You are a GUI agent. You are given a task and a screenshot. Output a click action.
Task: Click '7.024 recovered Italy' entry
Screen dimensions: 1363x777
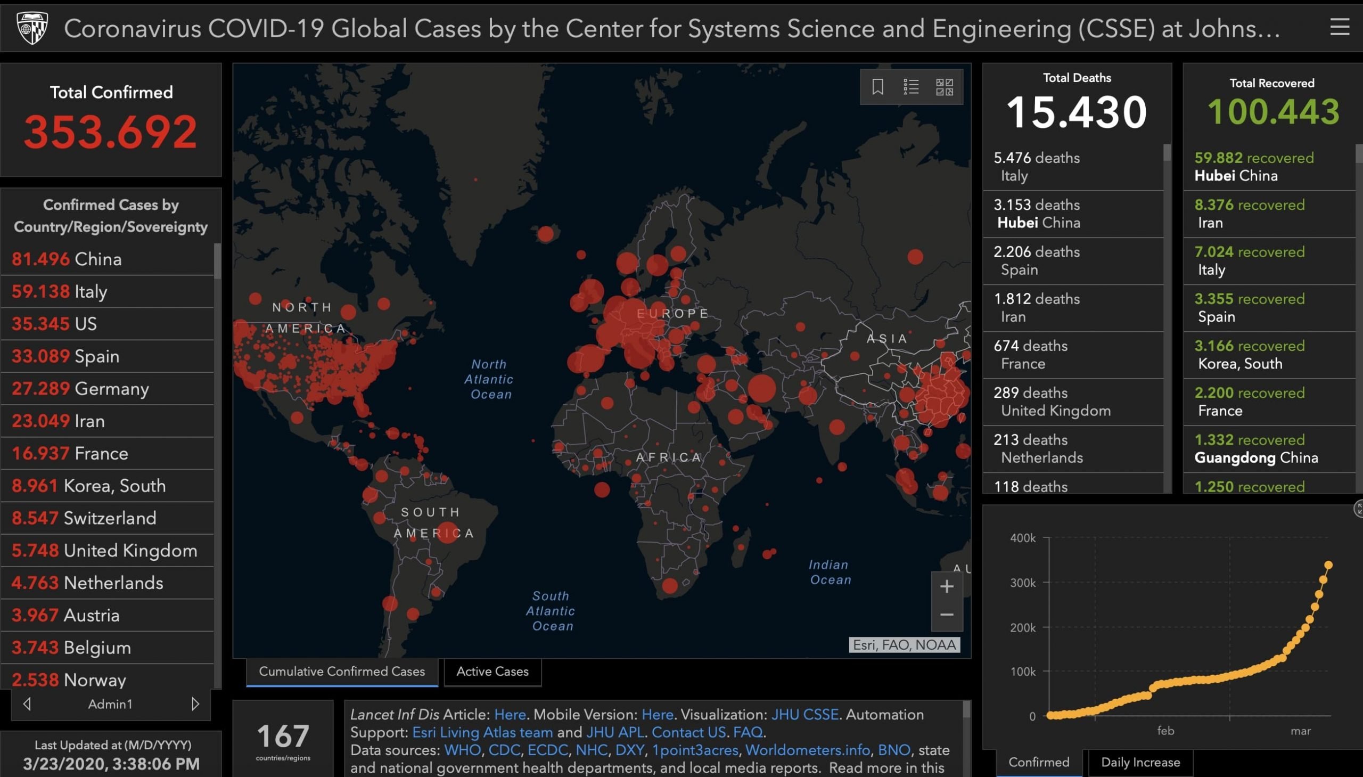1269,261
